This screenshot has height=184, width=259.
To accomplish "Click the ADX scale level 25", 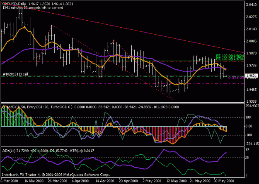I will (247, 158).
